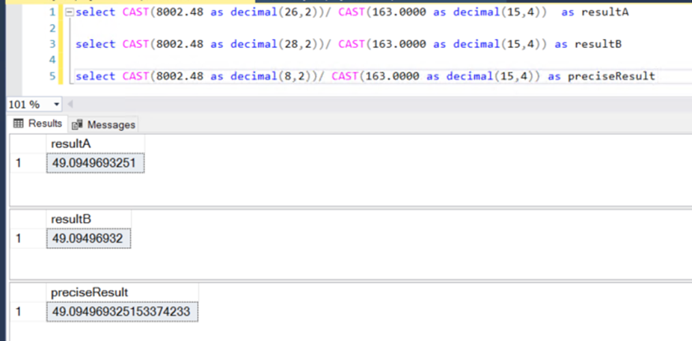Select row 1 header in preciseResult grid
Viewport: 692px width, 341px height.
click(x=27, y=311)
